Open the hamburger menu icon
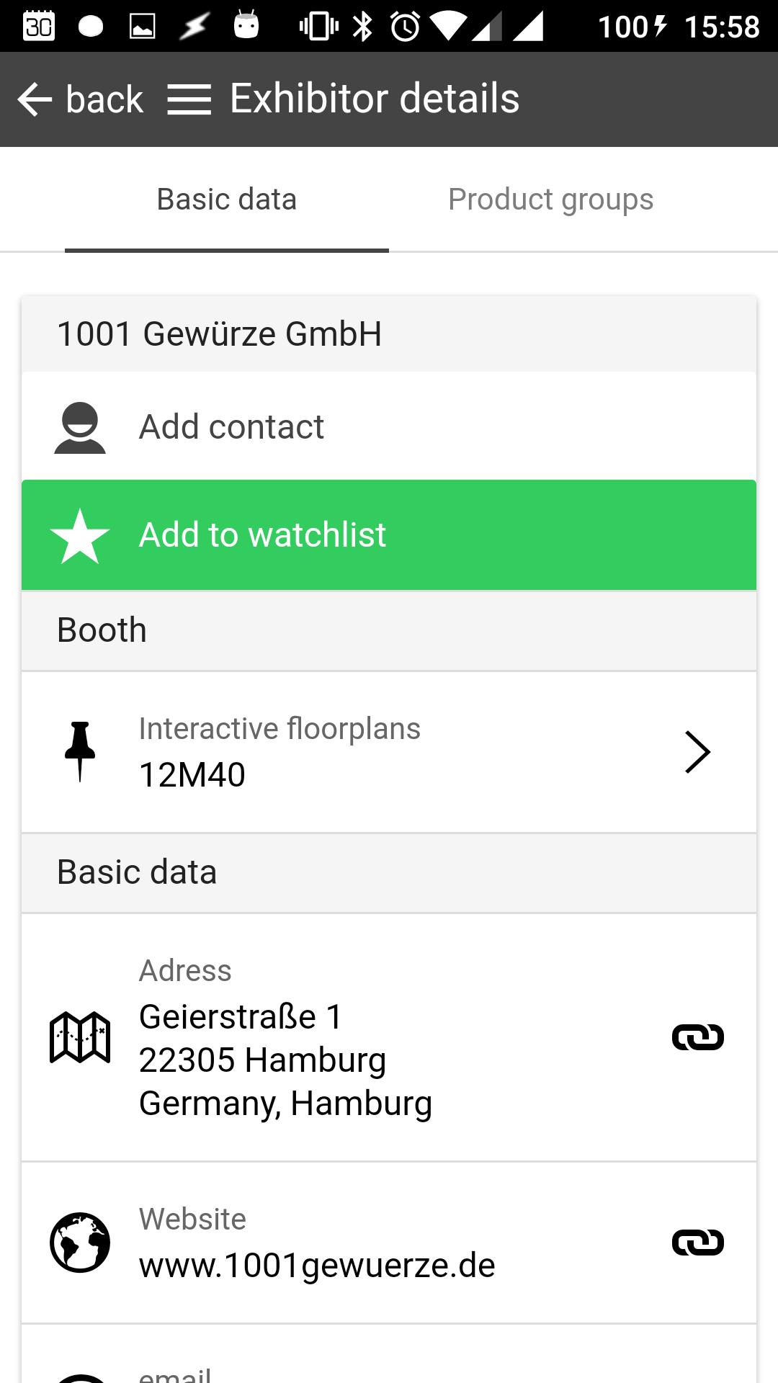 (x=189, y=99)
